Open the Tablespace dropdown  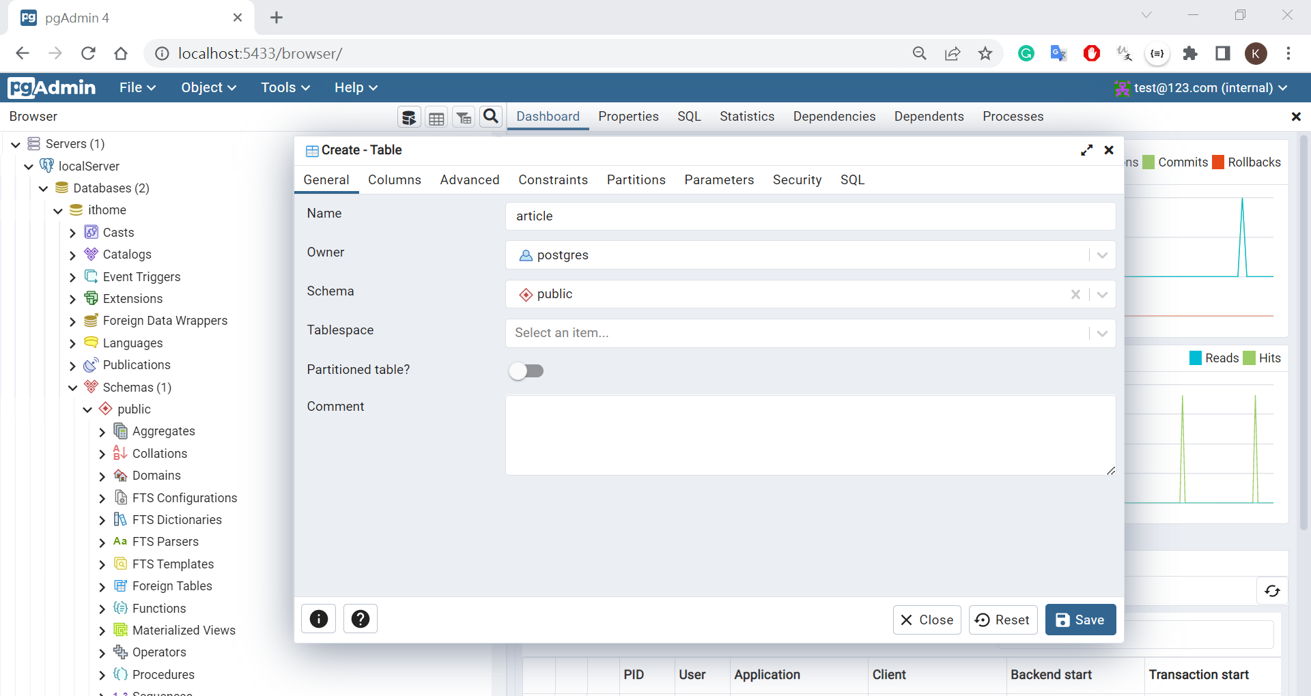point(1102,333)
